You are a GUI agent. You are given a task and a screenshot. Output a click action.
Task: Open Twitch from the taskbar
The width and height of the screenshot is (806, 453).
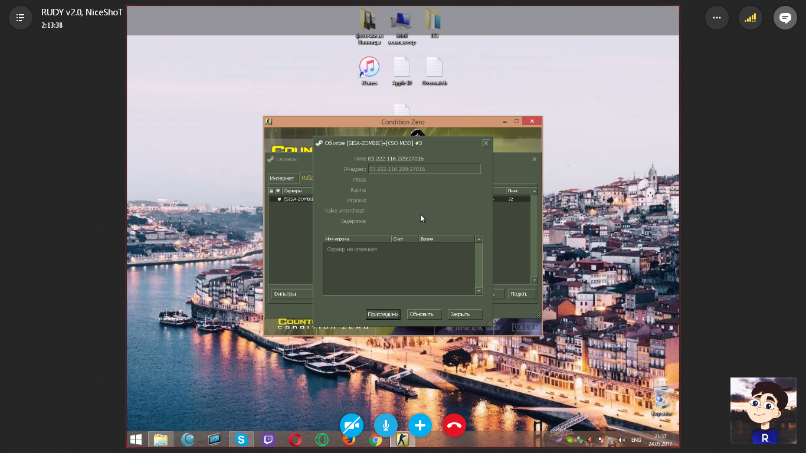coord(268,439)
